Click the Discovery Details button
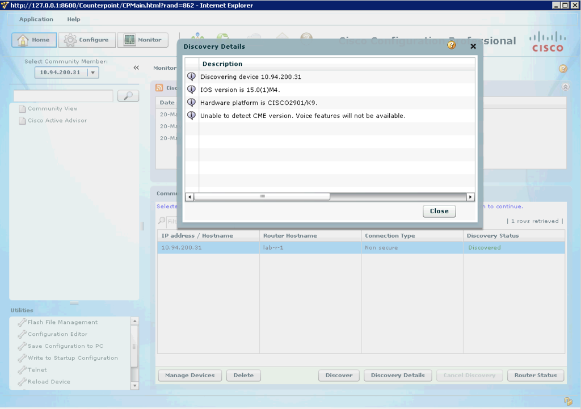This screenshot has width=581, height=409. pyautogui.click(x=398, y=376)
